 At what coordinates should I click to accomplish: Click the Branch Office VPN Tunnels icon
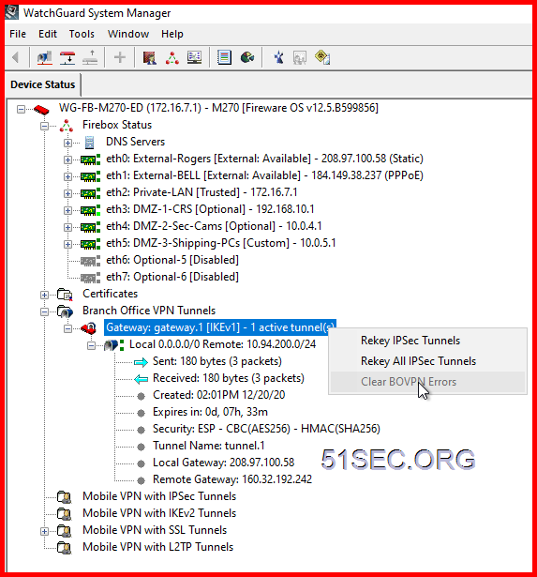coord(65,311)
